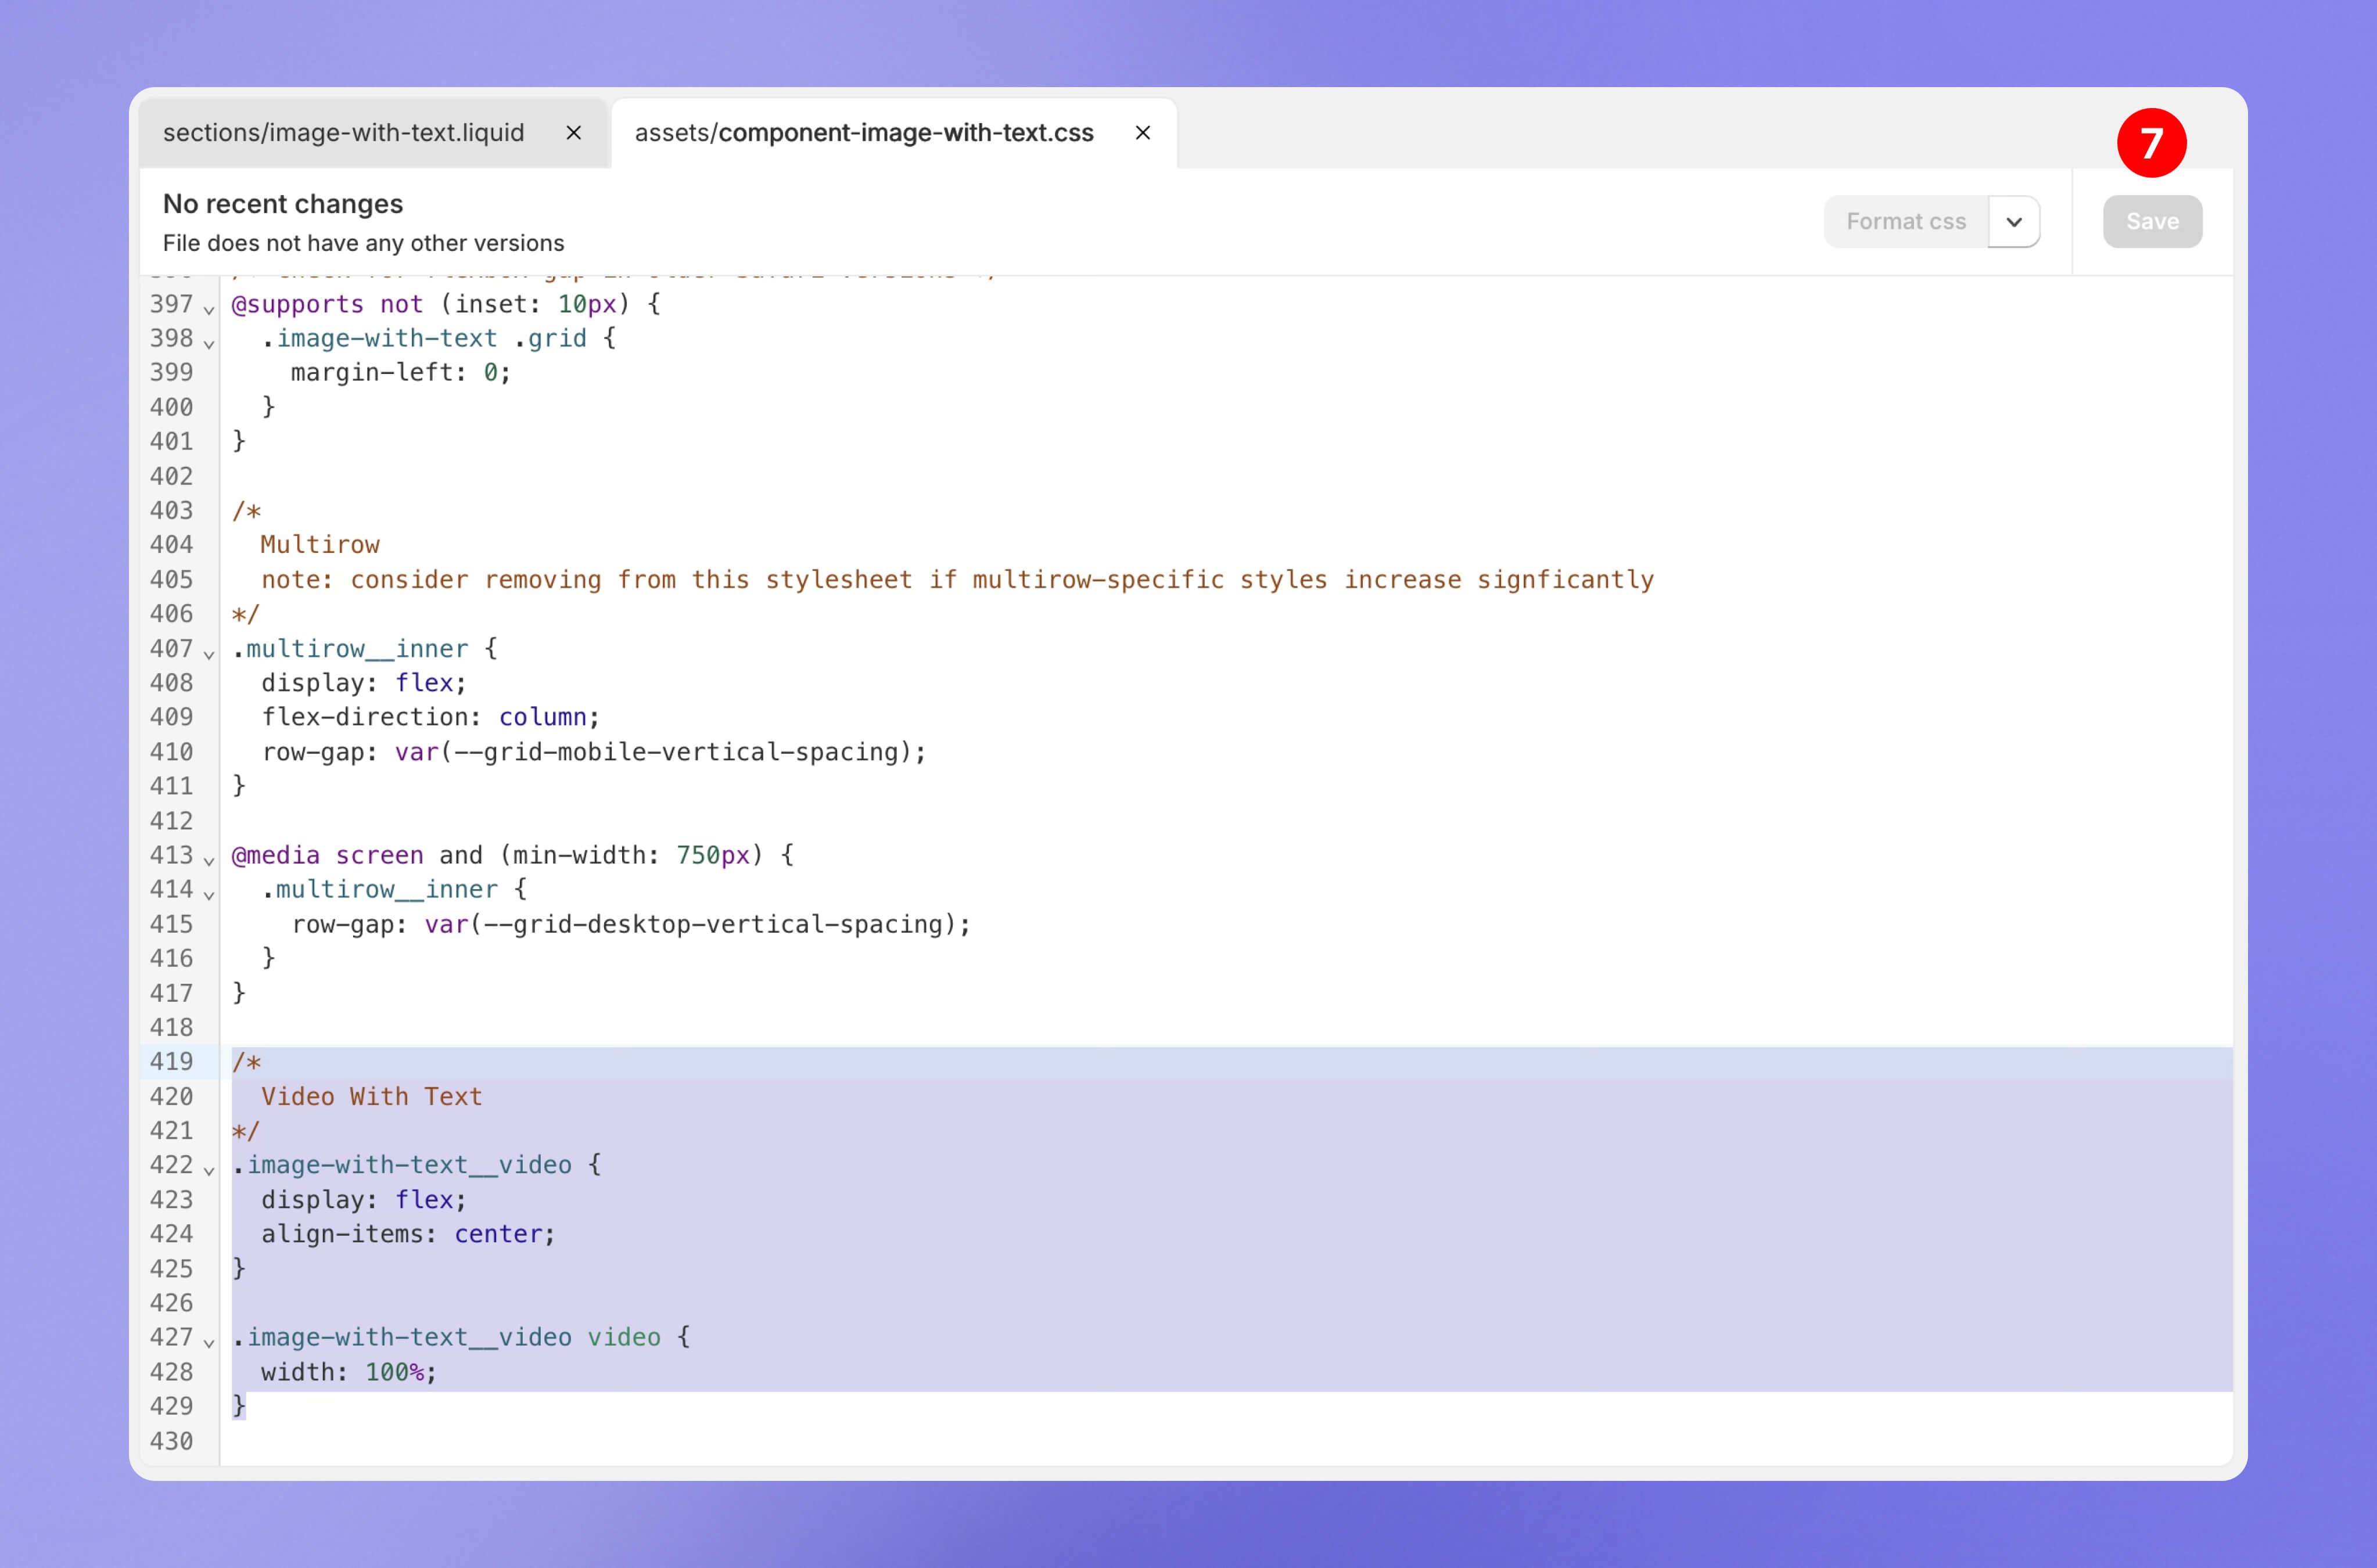
Task: Click the 'Video With Text' comment text
Action: point(371,1096)
